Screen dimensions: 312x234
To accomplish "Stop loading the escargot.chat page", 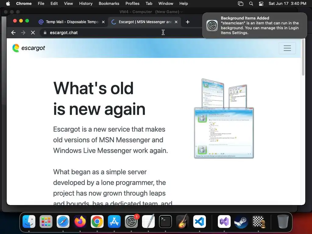I will (x=33, y=33).
